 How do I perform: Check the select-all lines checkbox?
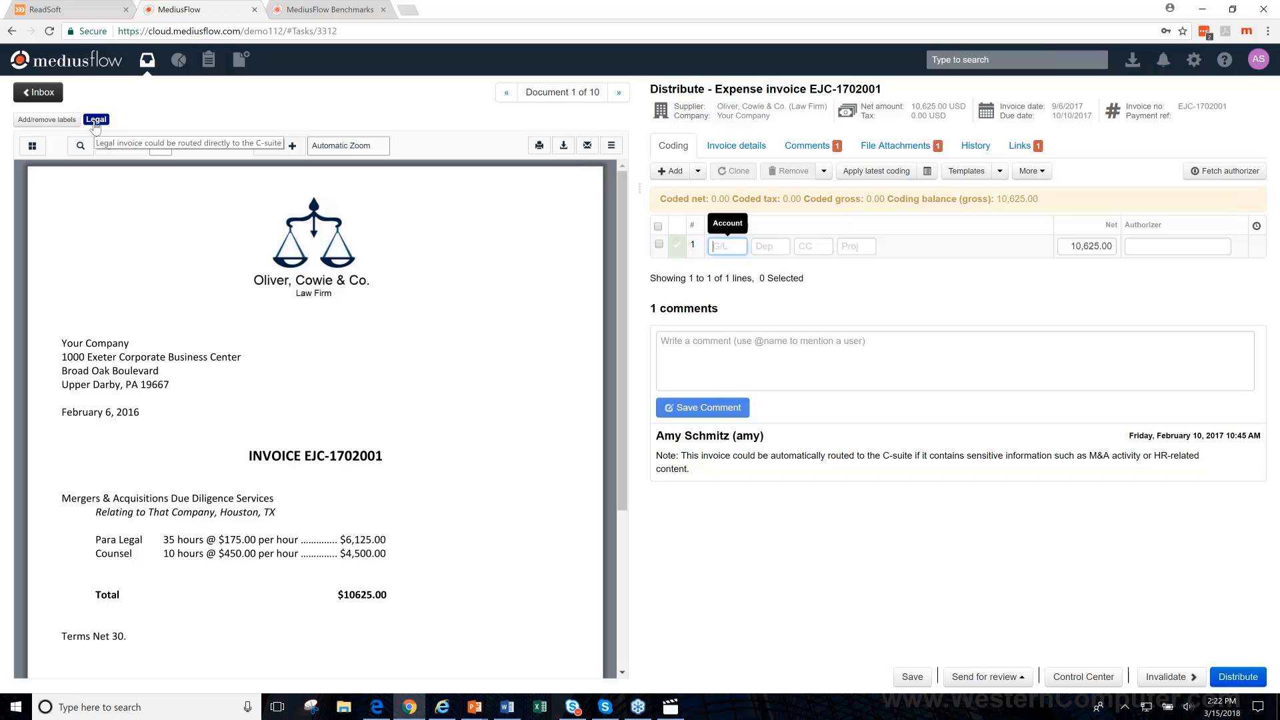point(658,226)
